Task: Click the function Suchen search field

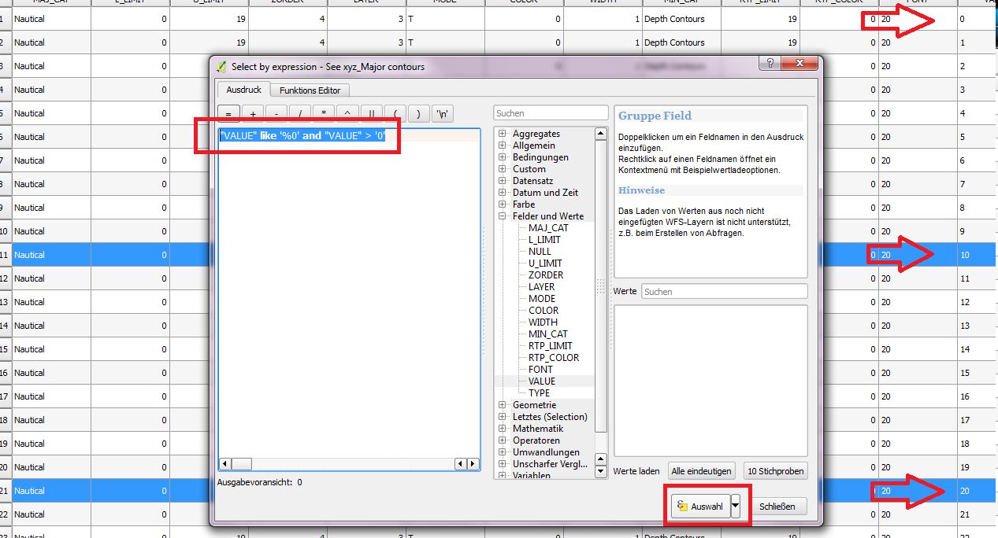Action: (x=551, y=113)
